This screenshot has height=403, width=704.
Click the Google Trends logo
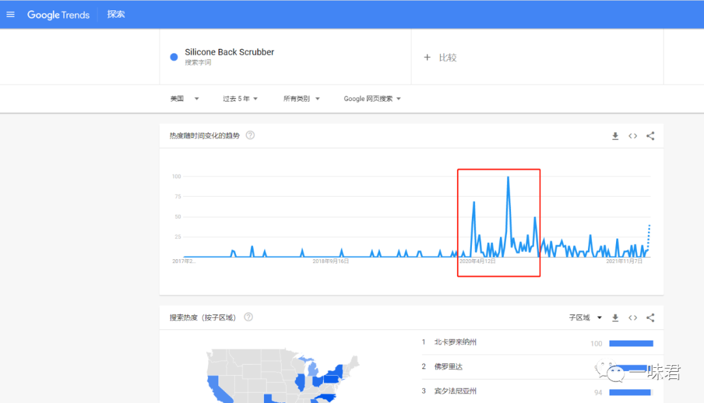58,15
